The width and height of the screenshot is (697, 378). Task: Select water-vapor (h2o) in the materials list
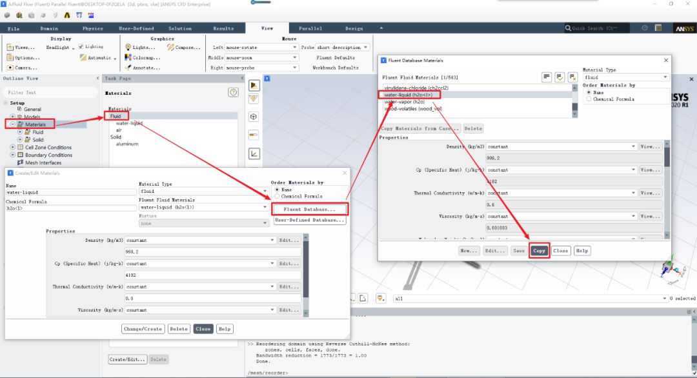click(x=405, y=102)
